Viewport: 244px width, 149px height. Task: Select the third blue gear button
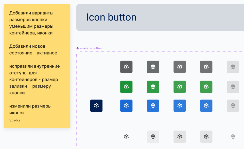[180, 106]
